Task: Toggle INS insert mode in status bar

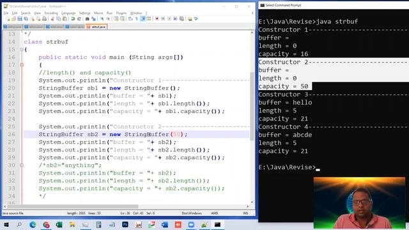Action: click(x=245, y=213)
